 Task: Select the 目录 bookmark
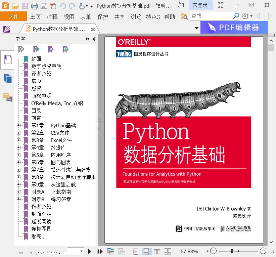pos(36,111)
